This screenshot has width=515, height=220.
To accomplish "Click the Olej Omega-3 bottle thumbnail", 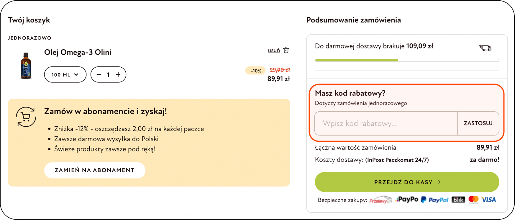I will point(26,66).
